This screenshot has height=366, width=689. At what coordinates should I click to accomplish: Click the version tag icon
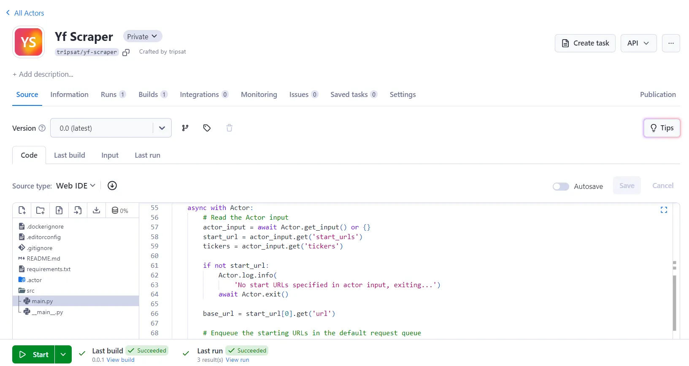(x=207, y=128)
